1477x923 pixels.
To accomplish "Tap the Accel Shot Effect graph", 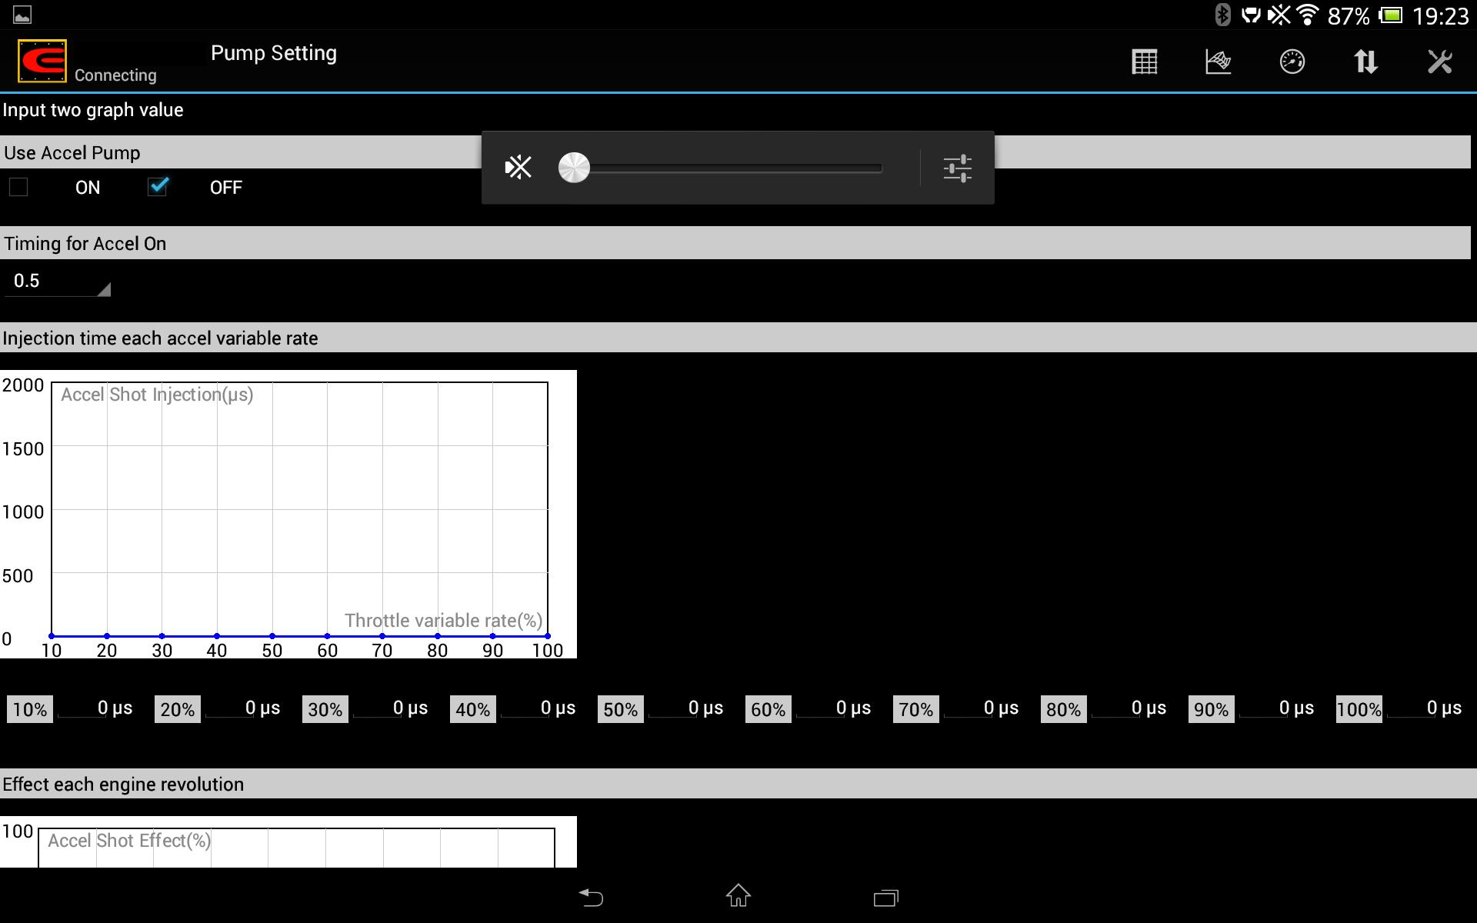I will click(x=288, y=841).
